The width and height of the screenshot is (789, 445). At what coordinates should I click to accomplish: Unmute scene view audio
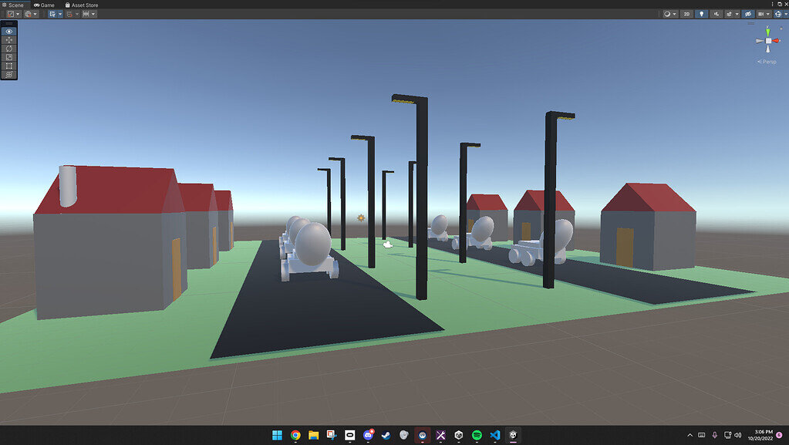[717, 14]
